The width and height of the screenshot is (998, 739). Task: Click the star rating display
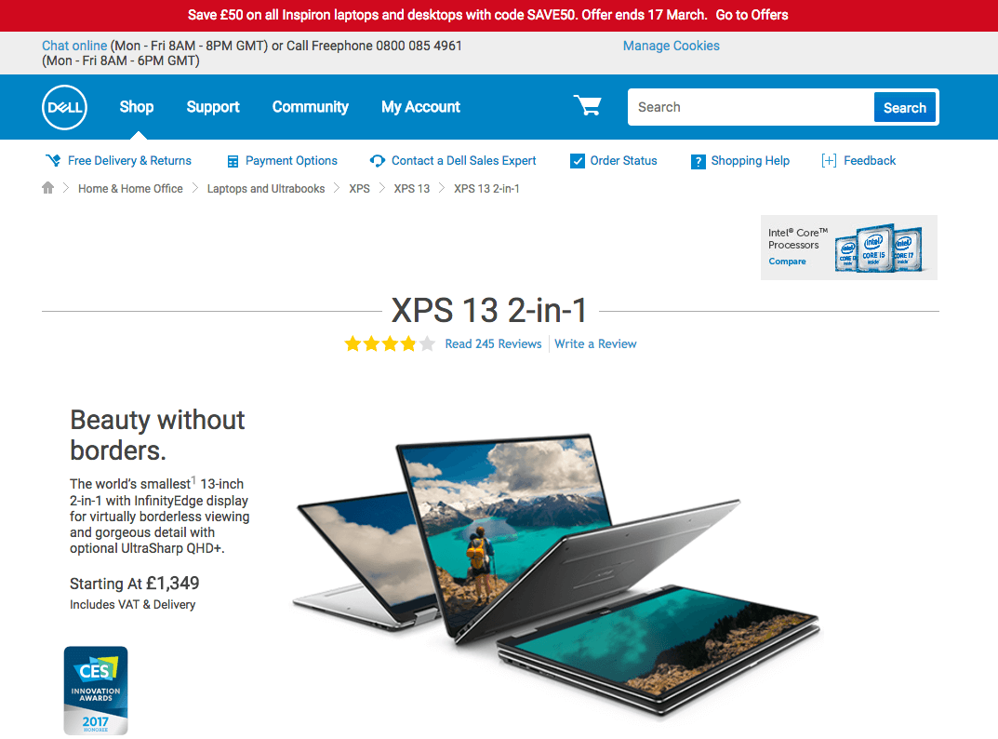pos(390,344)
